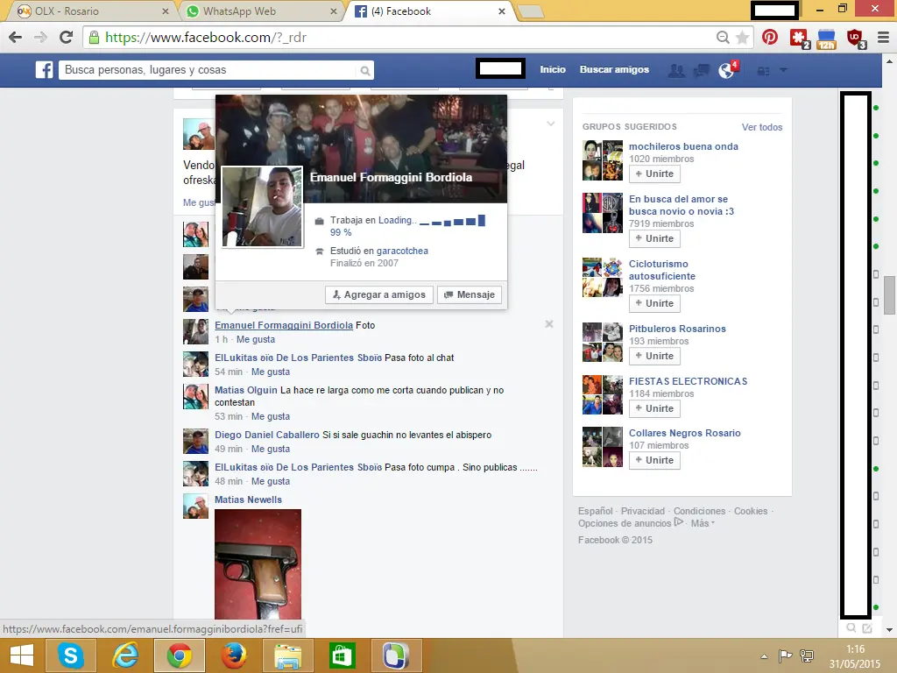Screen dimensions: 897x673
Task: Join Cicloturismo autosuficiente group via Unirte
Action: [654, 303]
